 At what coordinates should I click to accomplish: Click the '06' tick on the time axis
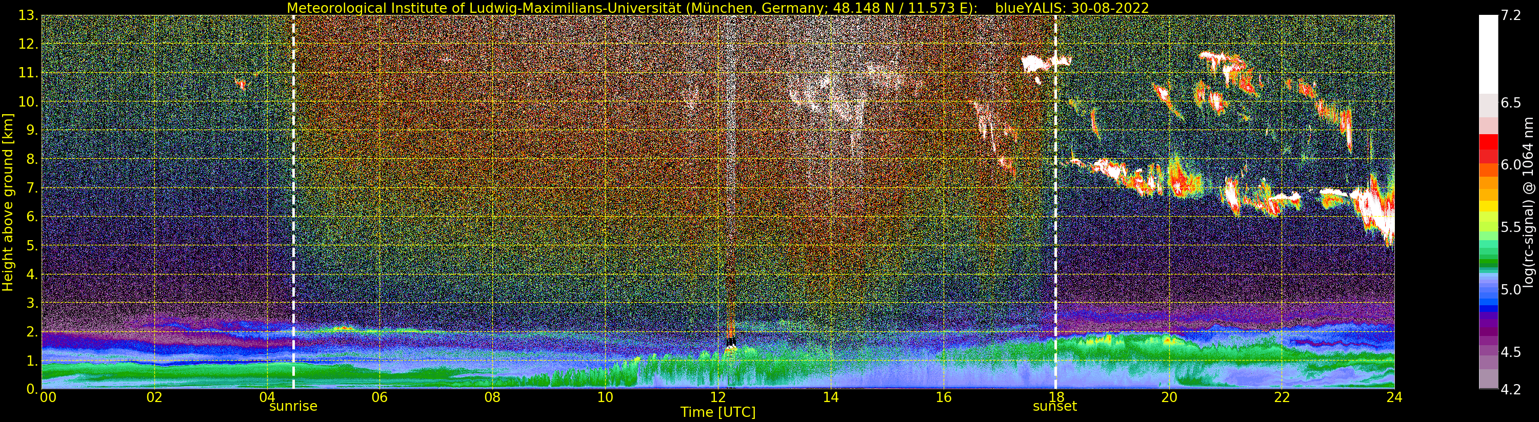379,397
